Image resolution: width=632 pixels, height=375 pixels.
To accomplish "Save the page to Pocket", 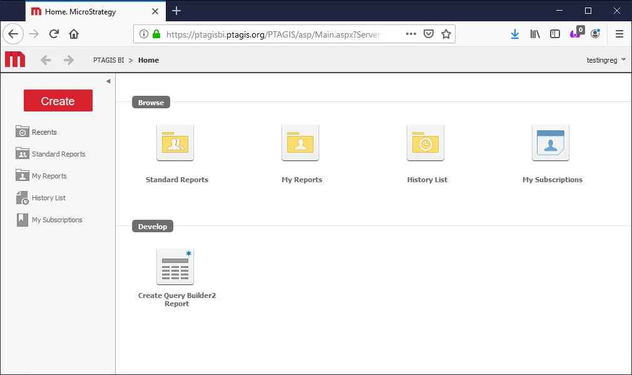I will (x=429, y=34).
